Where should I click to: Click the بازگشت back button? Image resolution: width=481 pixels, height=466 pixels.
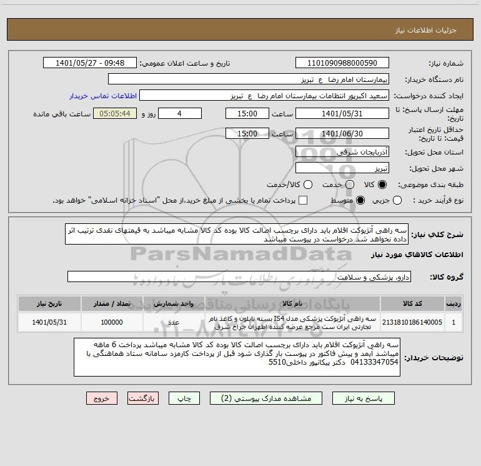click(143, 398)
